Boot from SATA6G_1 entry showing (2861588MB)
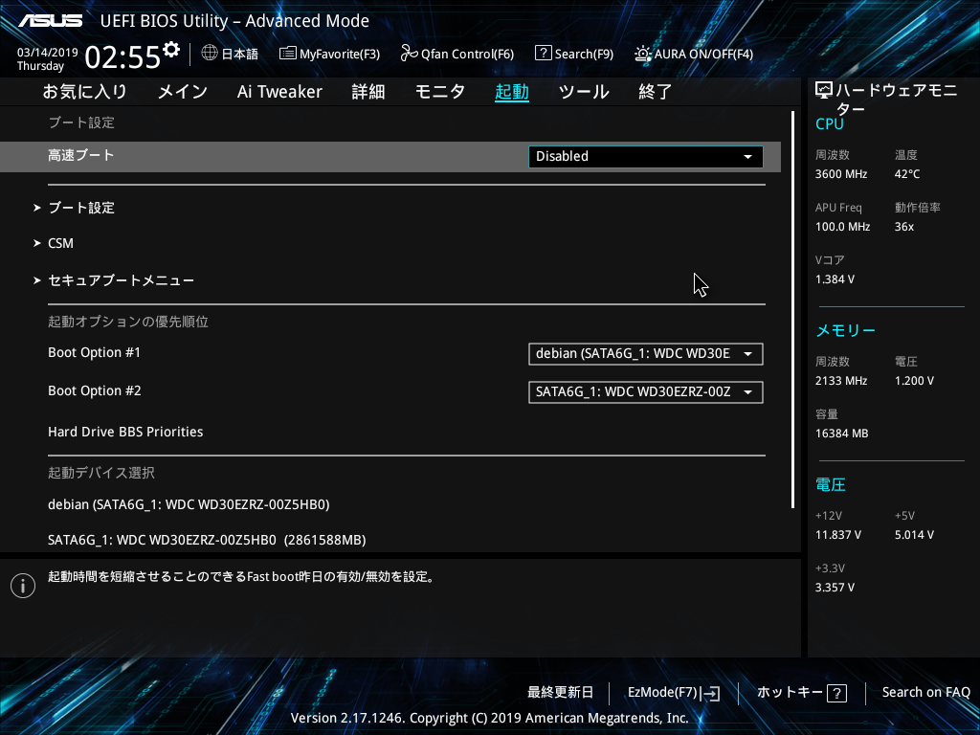The image size is (980, 735). (207, 540)
